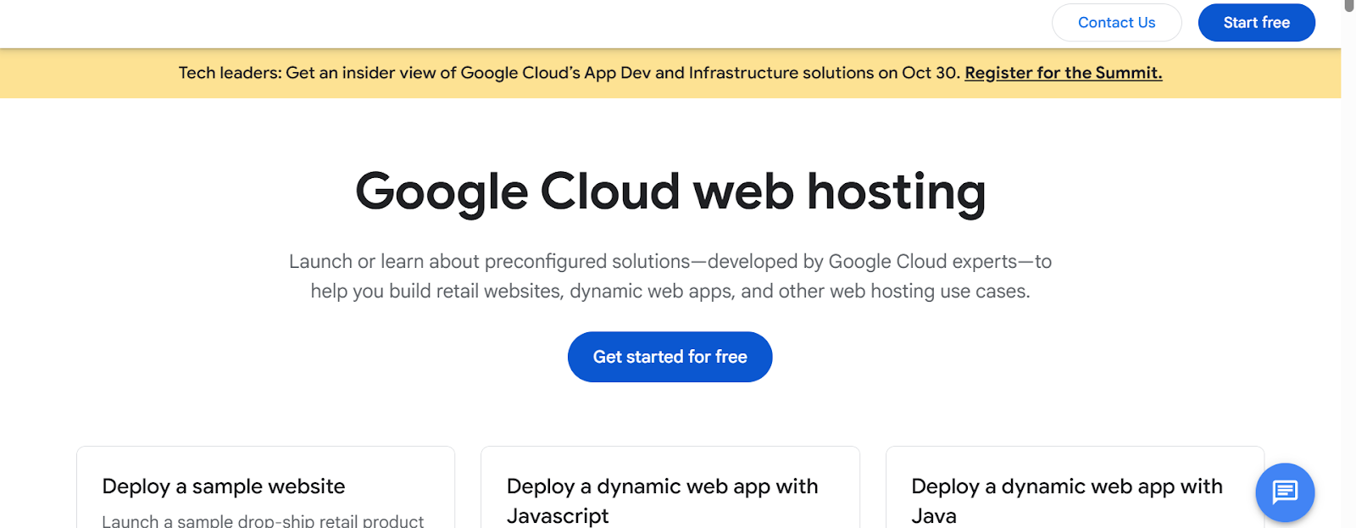The image size is (1356, 528).
Task: Open the Register for the Summit link
Action: 1063,73
